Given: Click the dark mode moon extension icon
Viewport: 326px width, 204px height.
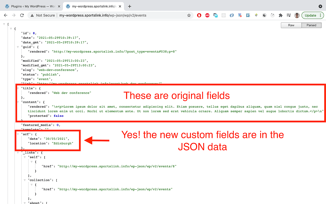Looking at the screenshot, I should coord(264,15).
